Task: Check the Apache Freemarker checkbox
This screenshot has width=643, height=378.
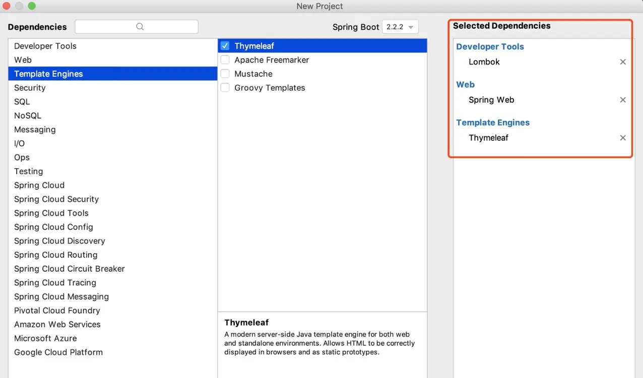Action: 225,60
